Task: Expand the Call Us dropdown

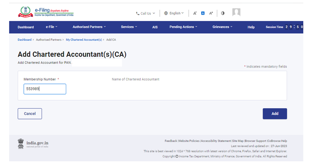Action: point(145,14)
